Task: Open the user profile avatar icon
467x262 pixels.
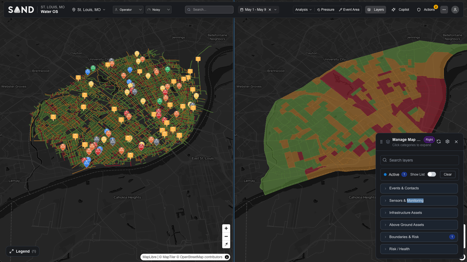Action: pyautogui.click(x=455, y=10)
